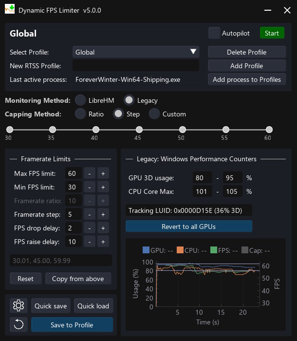
Task: Click the Dynamic FPS Limiter app icon
Action: (x=10, y=9)
